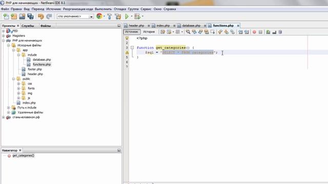Select database.php in the project tree
The width and height of the screenshot is (328, 184).
(42, 60)
